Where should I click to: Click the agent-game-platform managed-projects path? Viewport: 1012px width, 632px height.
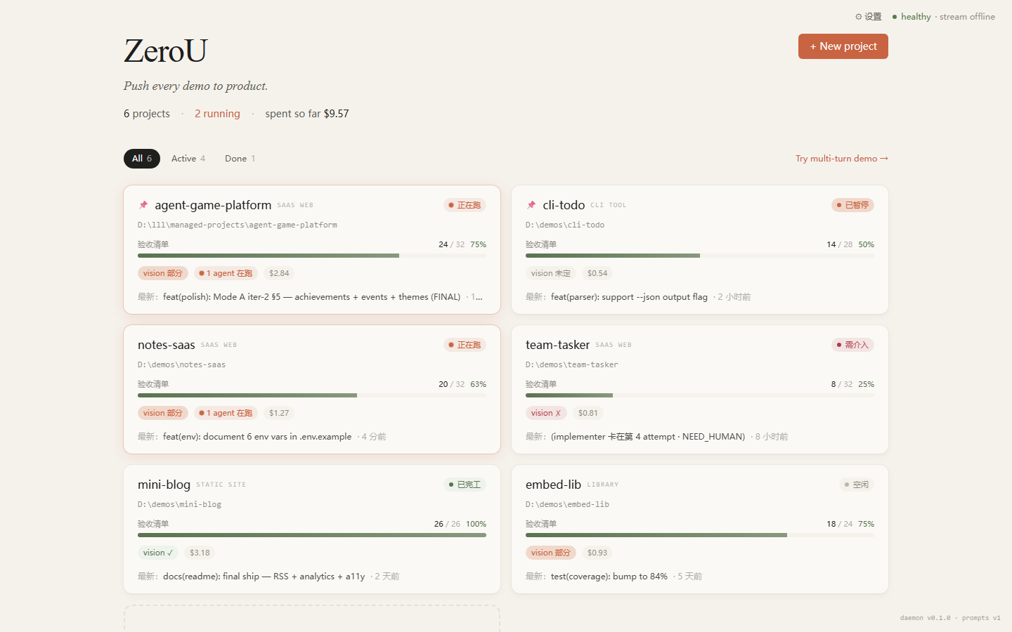[x=238, y=225]
